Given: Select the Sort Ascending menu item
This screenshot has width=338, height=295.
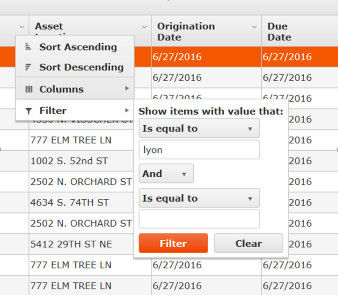Looking at the screenshot, I should click(78, 47).
